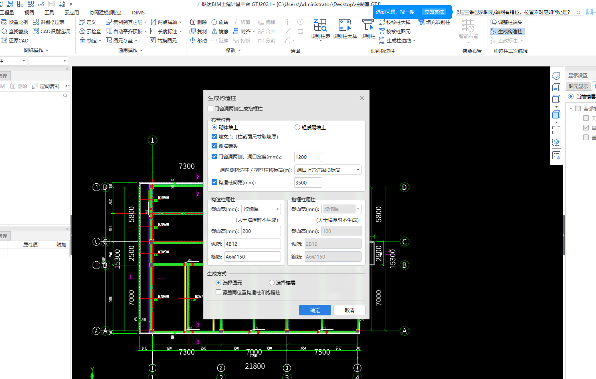Click the orbit view icon in right toolbar

coord(556,76)
